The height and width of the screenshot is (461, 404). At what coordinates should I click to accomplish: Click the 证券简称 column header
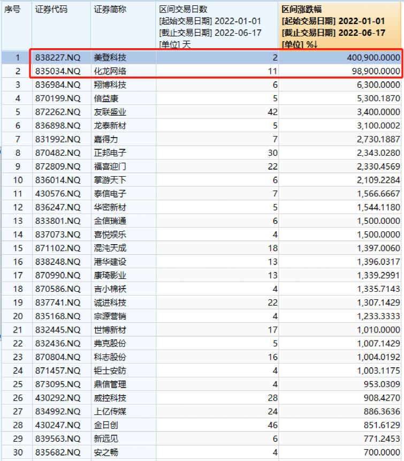[110, 10]
